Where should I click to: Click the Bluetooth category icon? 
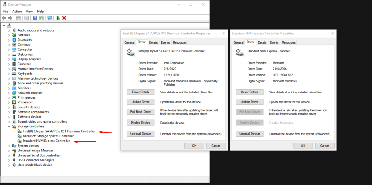point(14,40)
